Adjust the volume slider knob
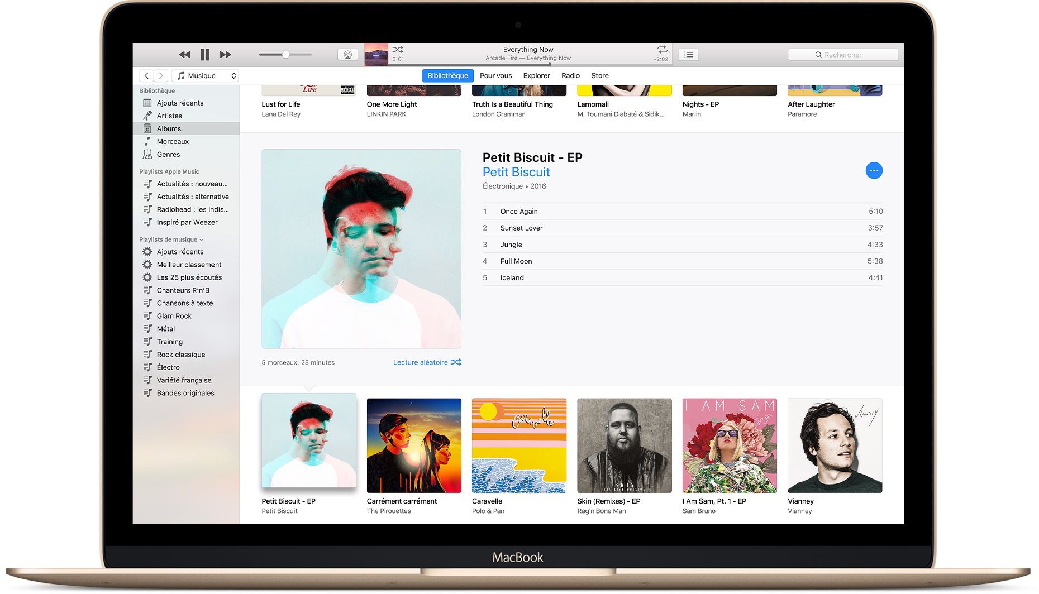The width and height of the screenshot is (1039, 594). [x=285, y=55]
